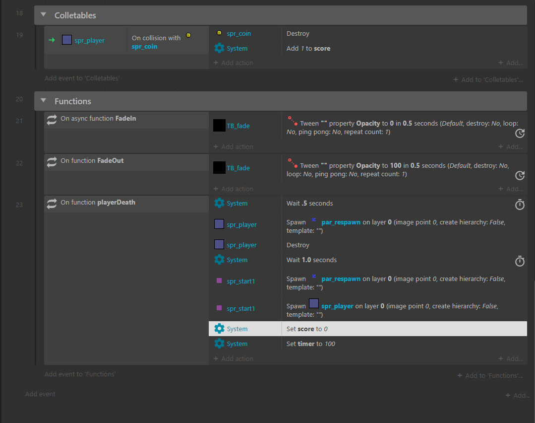The height and width of the screenshot is (423, 535).
Task: Click the FadeIn function loop icon
Action: (52, 120)
